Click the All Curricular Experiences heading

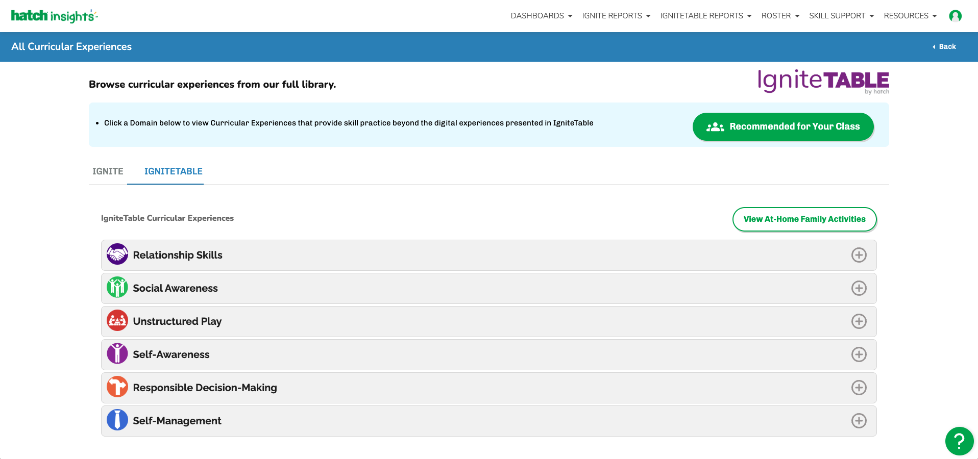click(71, 46)
